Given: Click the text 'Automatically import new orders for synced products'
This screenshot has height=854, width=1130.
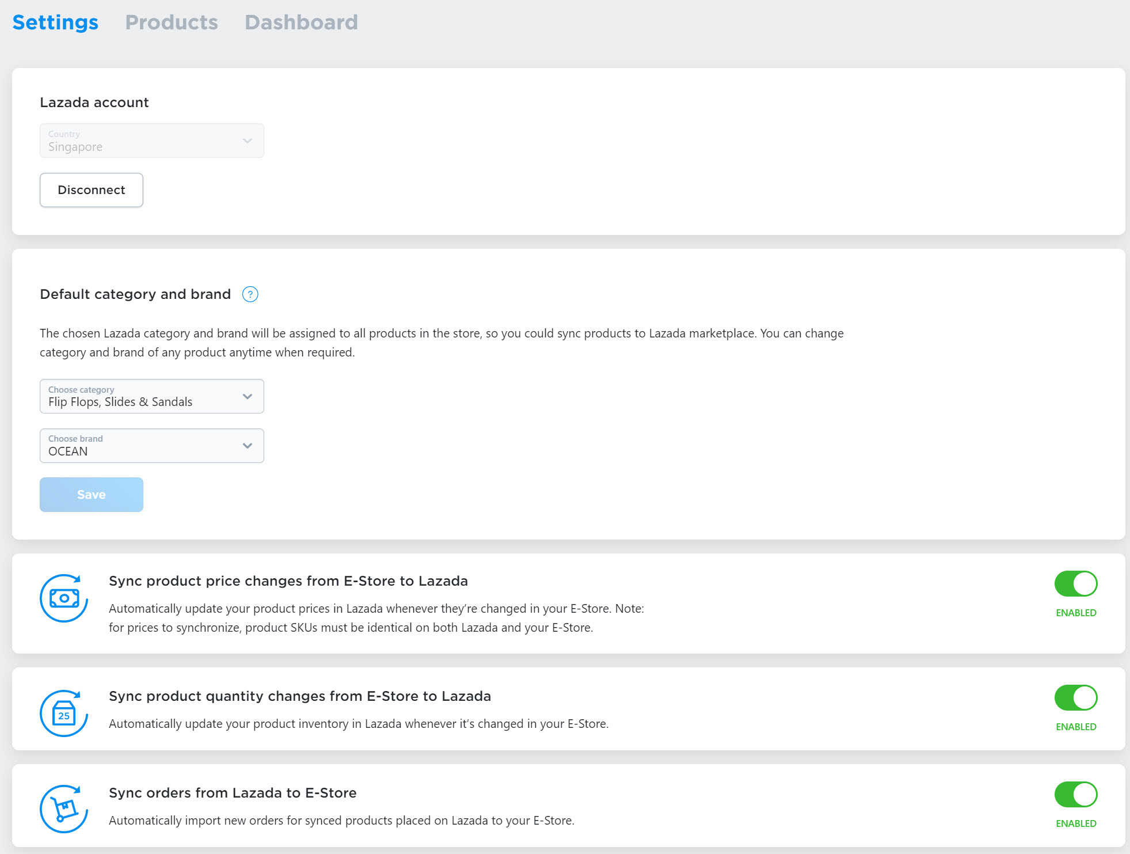Looking at the screenshot, I should click(341, 821).
